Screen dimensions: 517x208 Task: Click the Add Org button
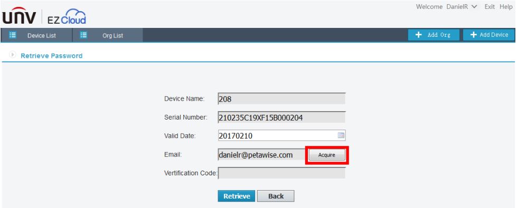pos(434,35)
